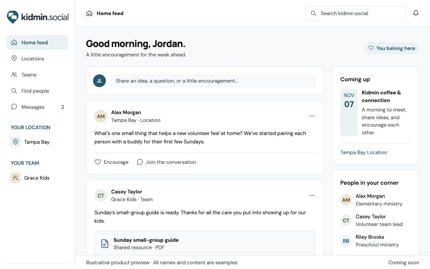
Task: Click the PDF document icon
Action: [105, 244]
